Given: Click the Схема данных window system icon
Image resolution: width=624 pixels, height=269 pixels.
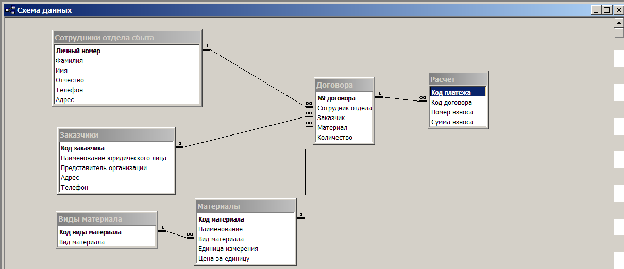Looking at the screenshot, I should (10, 10).
